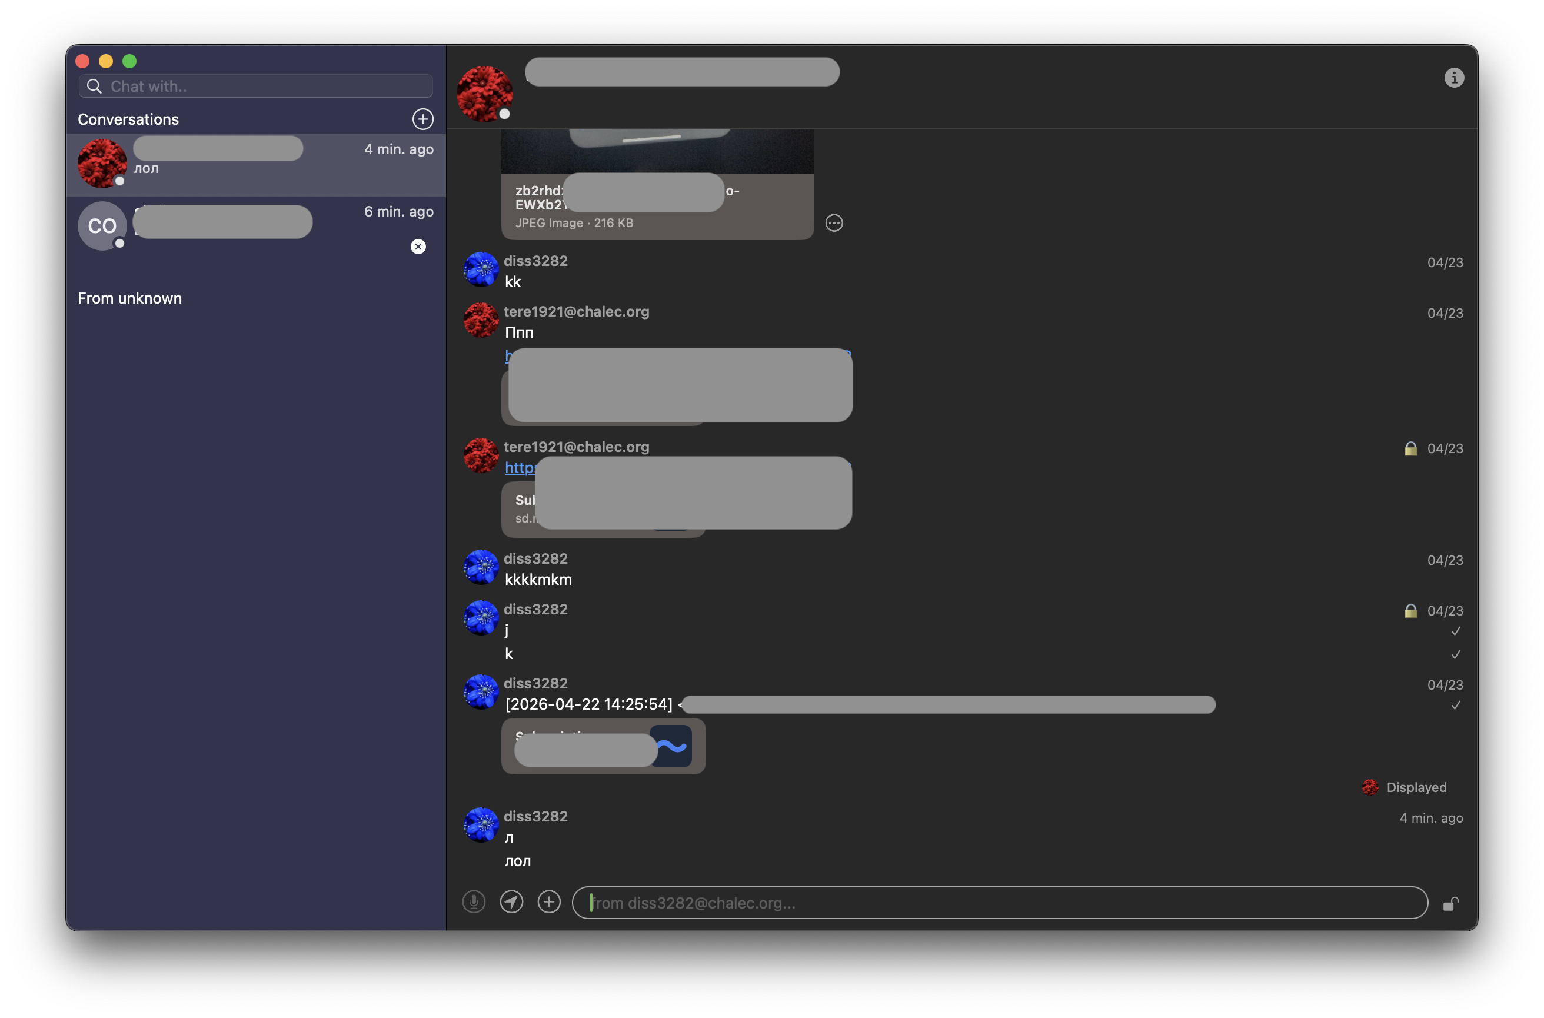The height and width of the screenshot is (1018, 1544).
Task: Open the more options button beside the JPEG attachment
Action: point(833,224)
